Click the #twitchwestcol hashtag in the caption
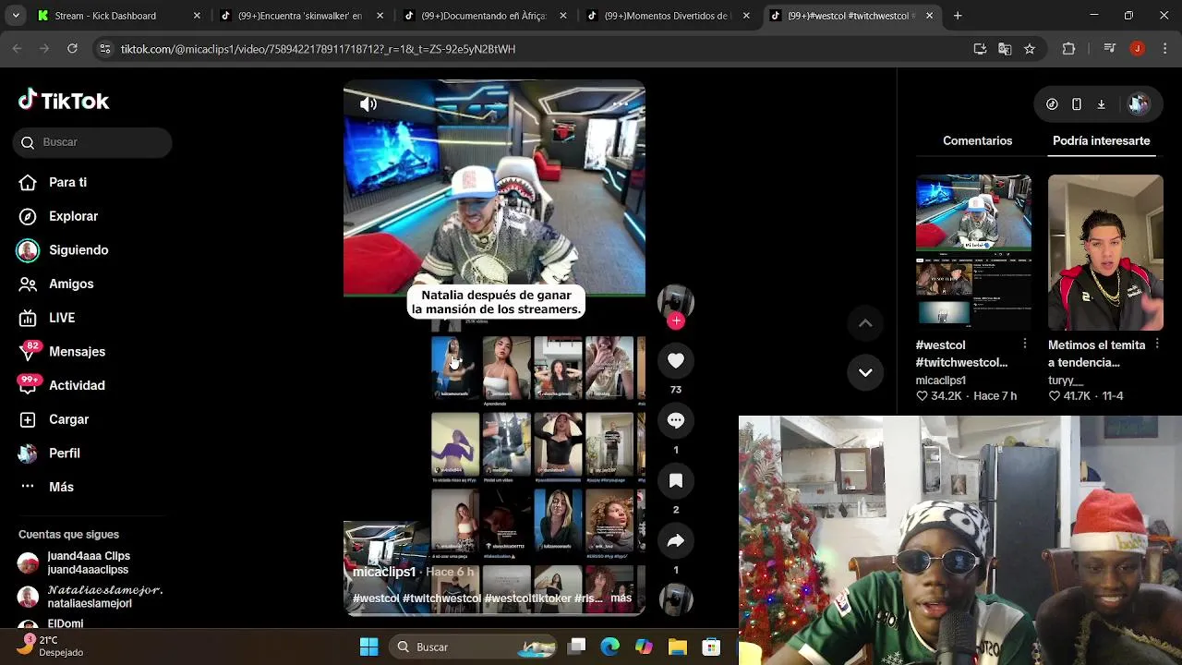The height and width of the screenshot is (665, 1182). click(441, 598)
